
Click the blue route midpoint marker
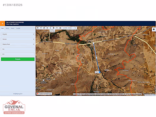point(96,58)
